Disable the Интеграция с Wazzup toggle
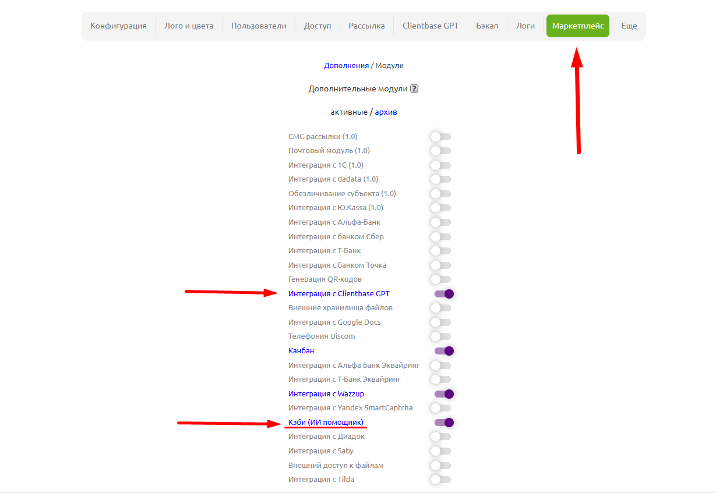 444,394
